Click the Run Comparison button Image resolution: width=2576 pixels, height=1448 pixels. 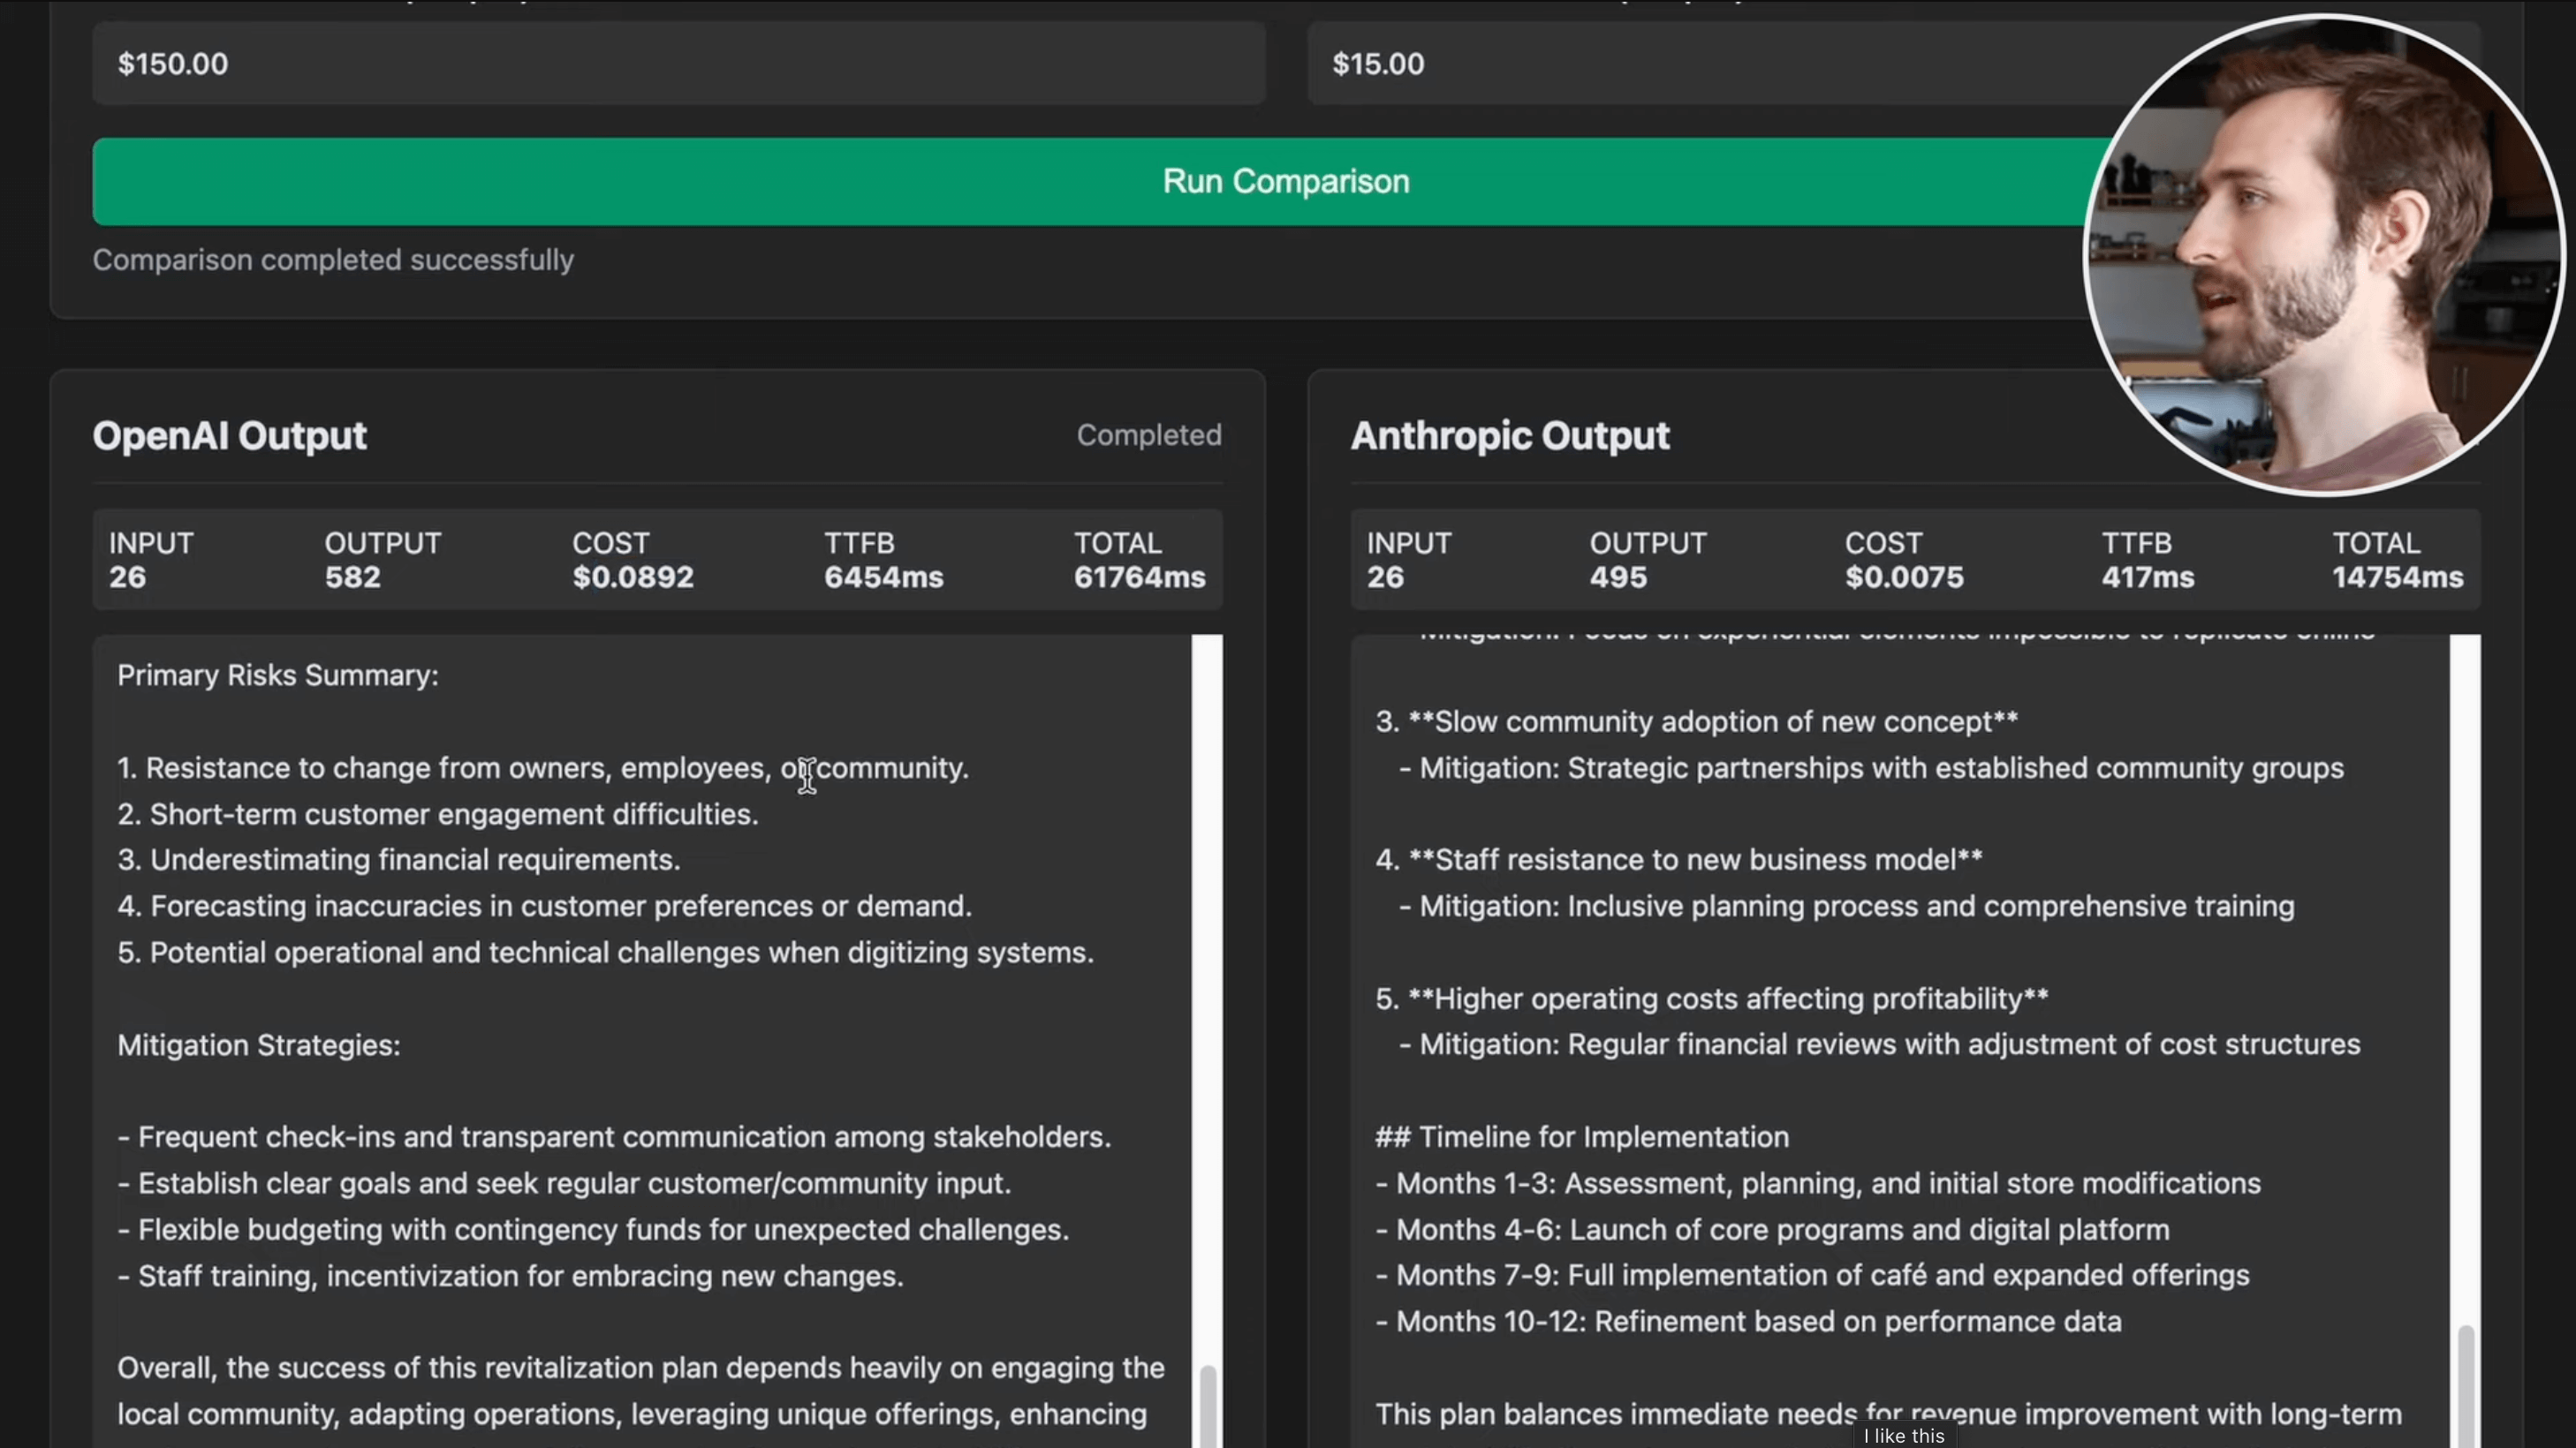point(1286,181)
